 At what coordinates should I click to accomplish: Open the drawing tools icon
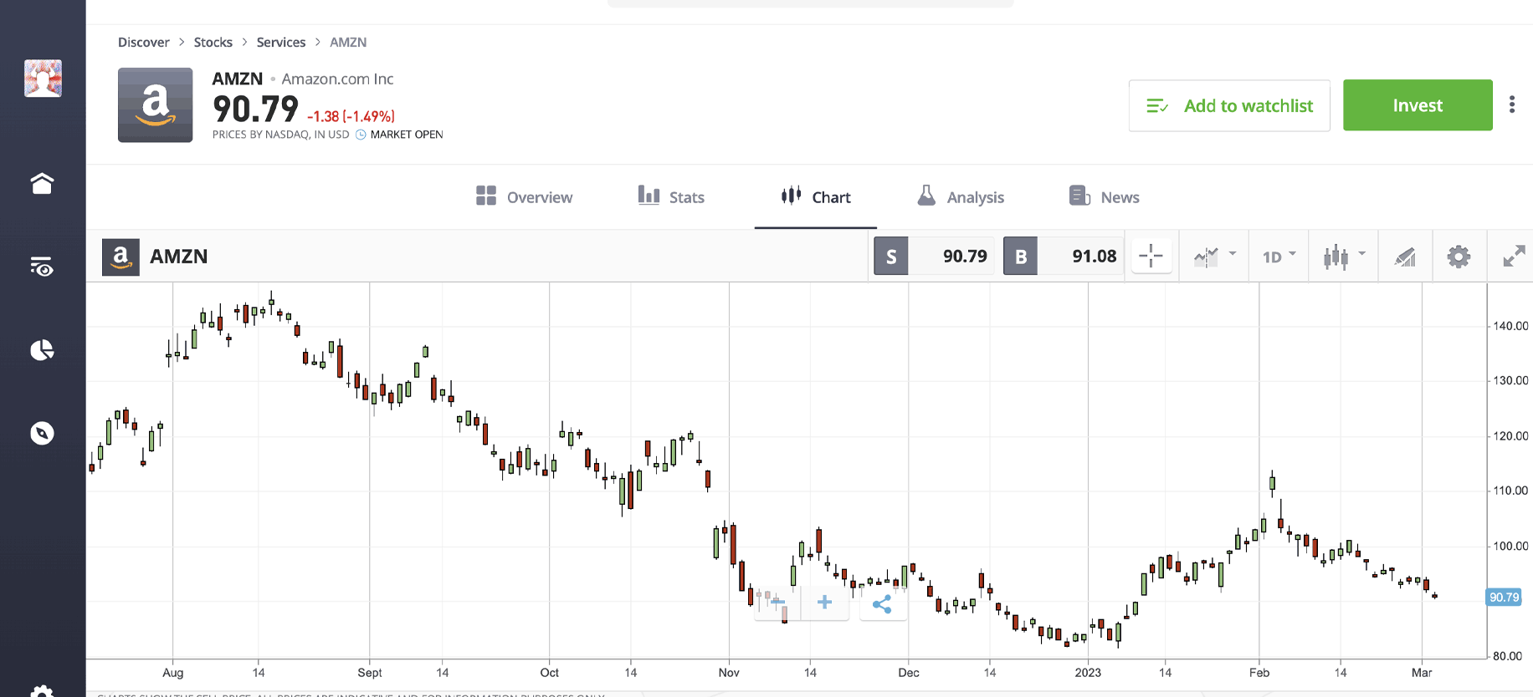coord(1405,257)
